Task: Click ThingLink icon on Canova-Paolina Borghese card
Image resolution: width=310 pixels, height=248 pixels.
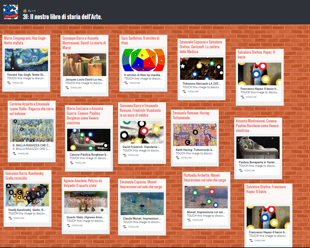Action: [72, 163]
